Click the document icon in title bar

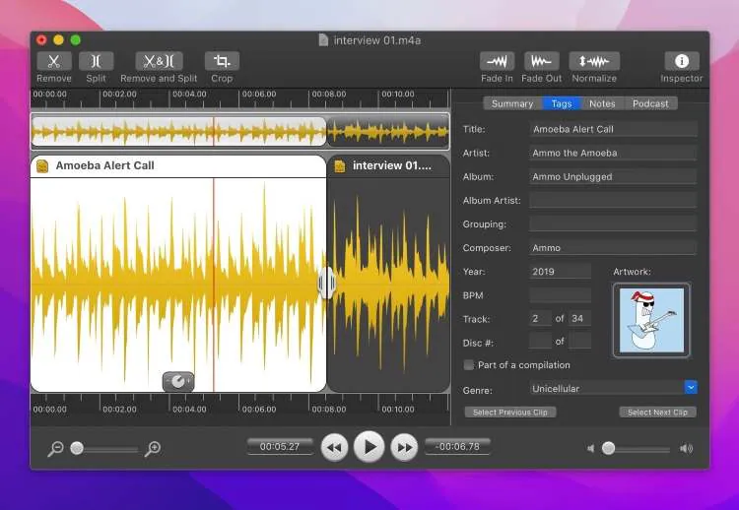pos(323,40)
